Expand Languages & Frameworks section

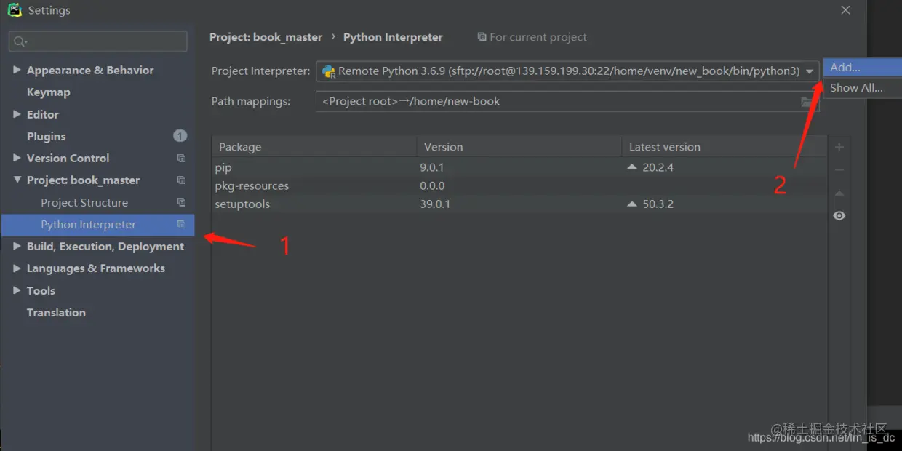(17, 268)
